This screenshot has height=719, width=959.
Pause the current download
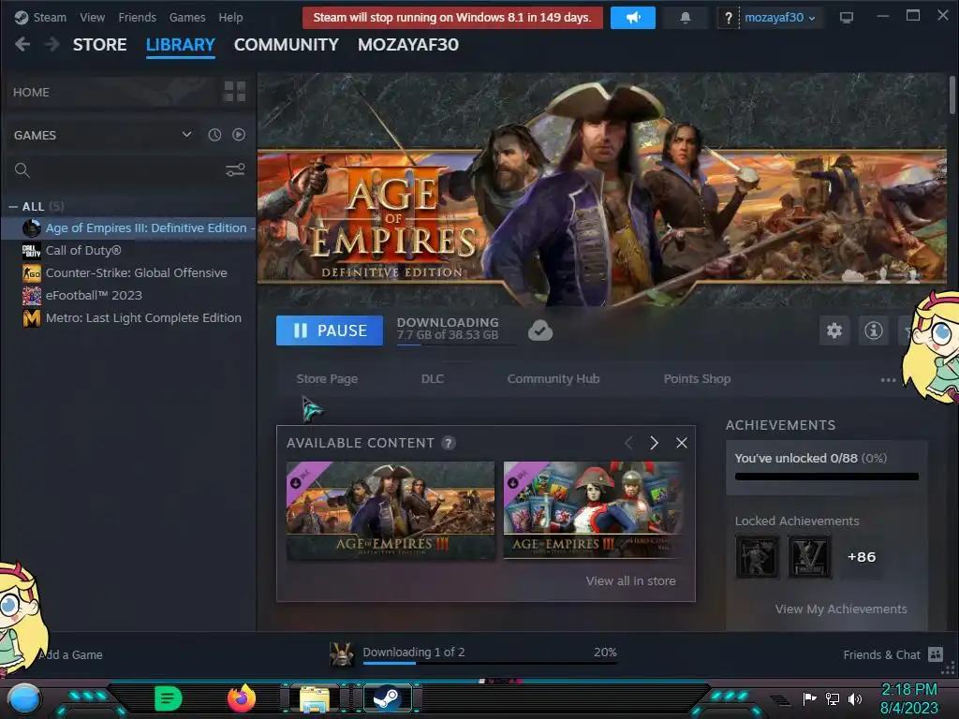(329, 330)
